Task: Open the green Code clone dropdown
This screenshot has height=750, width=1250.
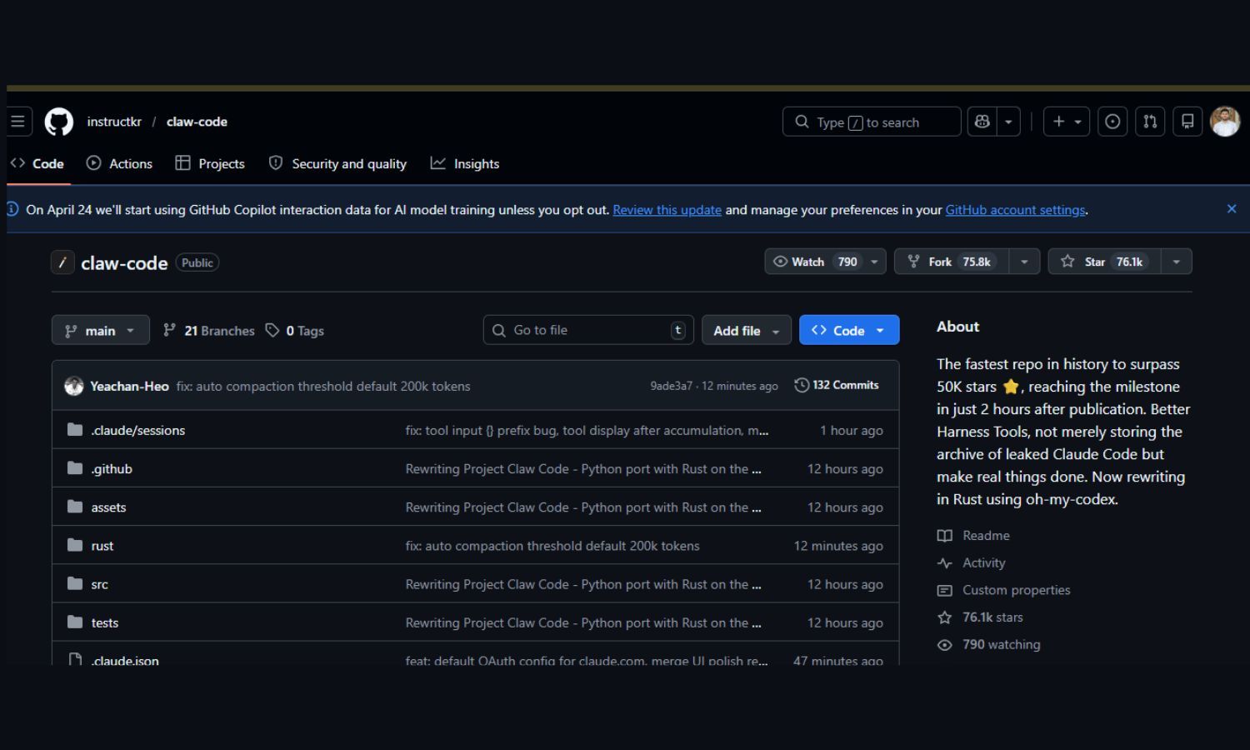Action: (x=849, y=330)
